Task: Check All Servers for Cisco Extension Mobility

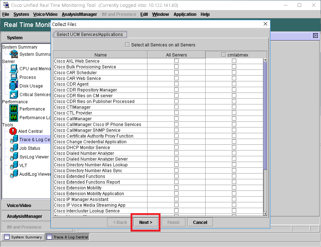Action: pos(176,188)
